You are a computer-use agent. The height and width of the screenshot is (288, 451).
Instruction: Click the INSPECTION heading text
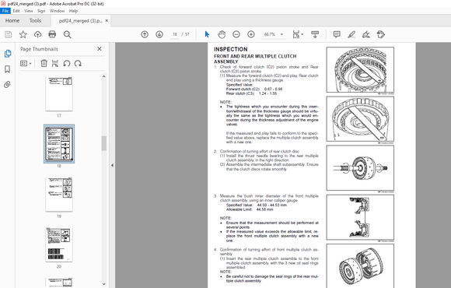[231, 49]
